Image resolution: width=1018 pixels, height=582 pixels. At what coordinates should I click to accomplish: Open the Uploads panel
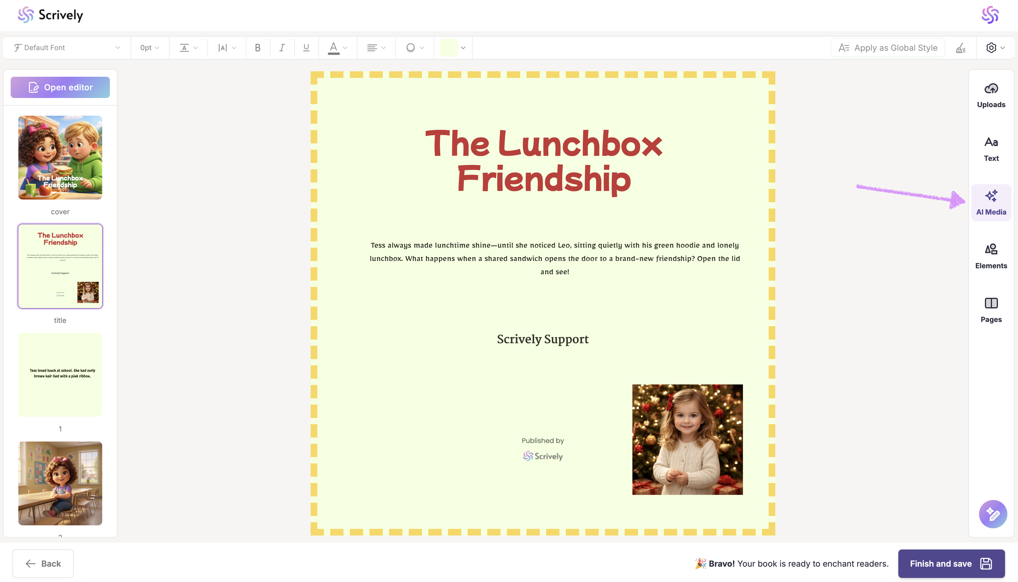pos(991,96)
